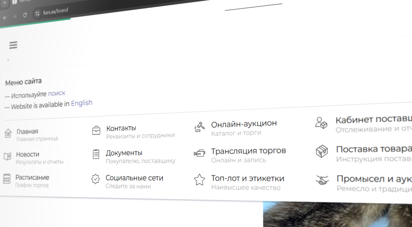
Task: Click the 'Результаты и отчеты' subtitle
Action: point(39,162)
